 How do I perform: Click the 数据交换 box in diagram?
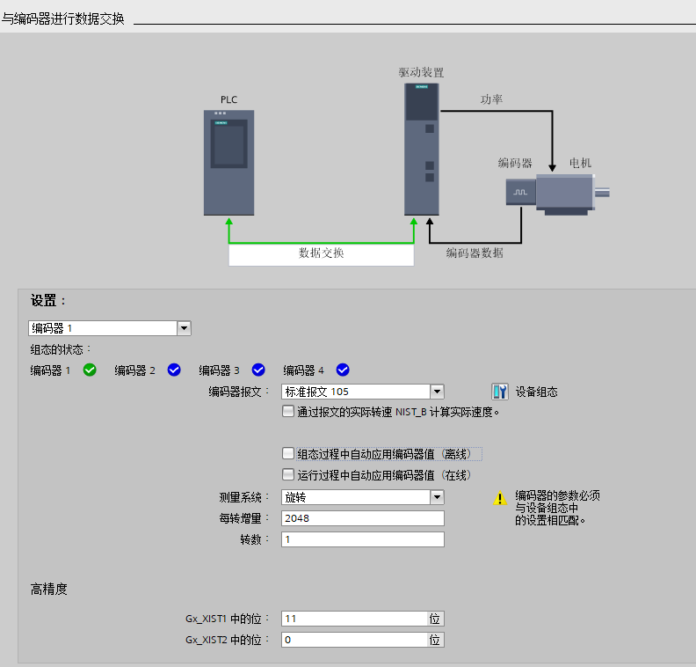click(x=321, y=254)
